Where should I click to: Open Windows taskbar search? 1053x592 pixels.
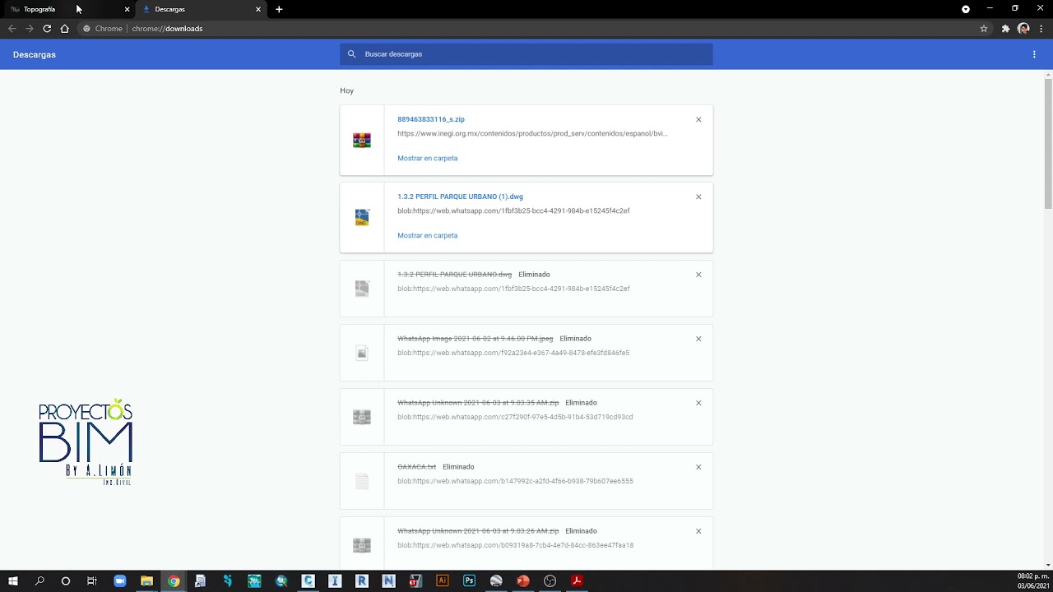coord(39,580)
